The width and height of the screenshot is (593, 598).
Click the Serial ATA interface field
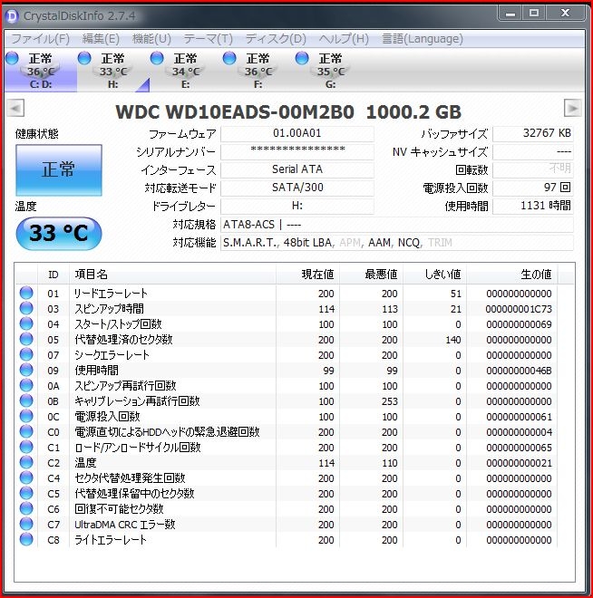pos(297,169)
